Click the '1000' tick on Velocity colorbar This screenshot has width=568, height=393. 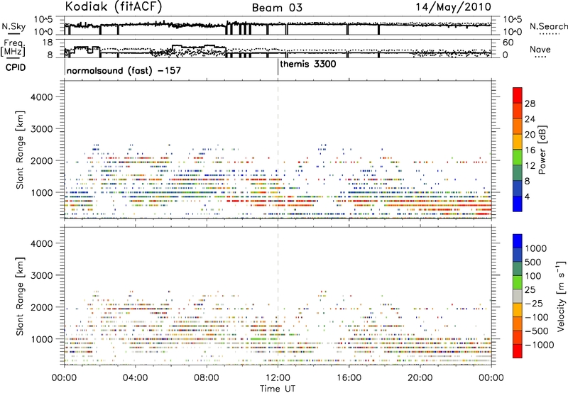click(536, 248)
